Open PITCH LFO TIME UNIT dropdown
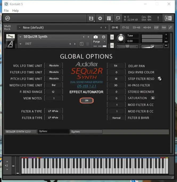The width and height of the screenshot is (177, 182). (54, 78)
